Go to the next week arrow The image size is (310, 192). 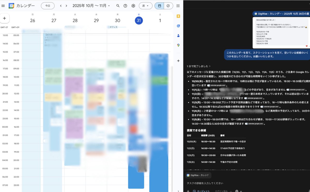pos(66,6)
